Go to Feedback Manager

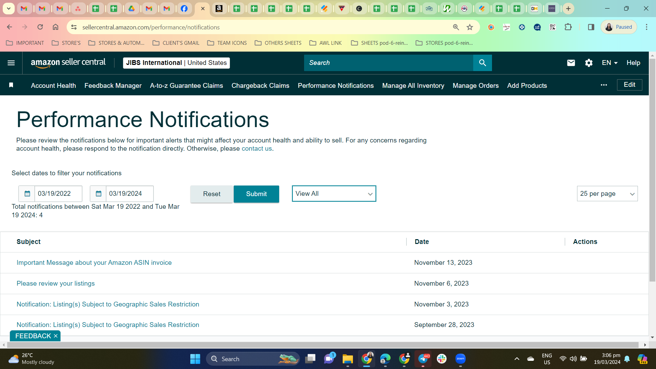[113, 85]
